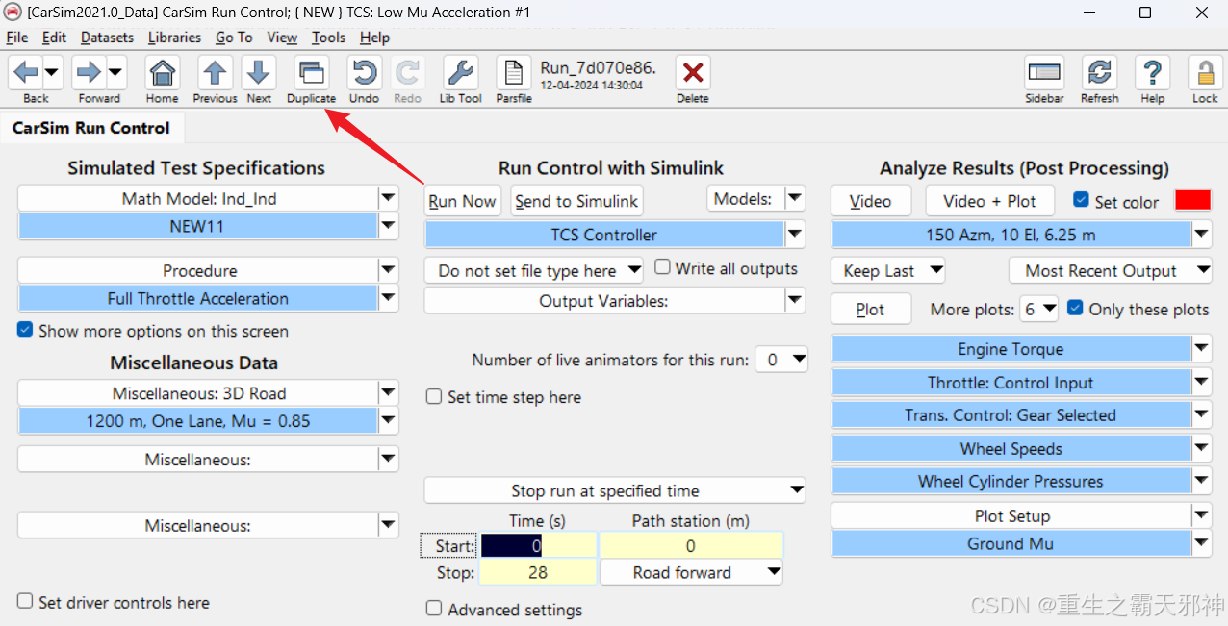Open the Procedure library dropdown
Image resolution: width=1228 pixels, height=626 pixels.
(x=388, y=270)
